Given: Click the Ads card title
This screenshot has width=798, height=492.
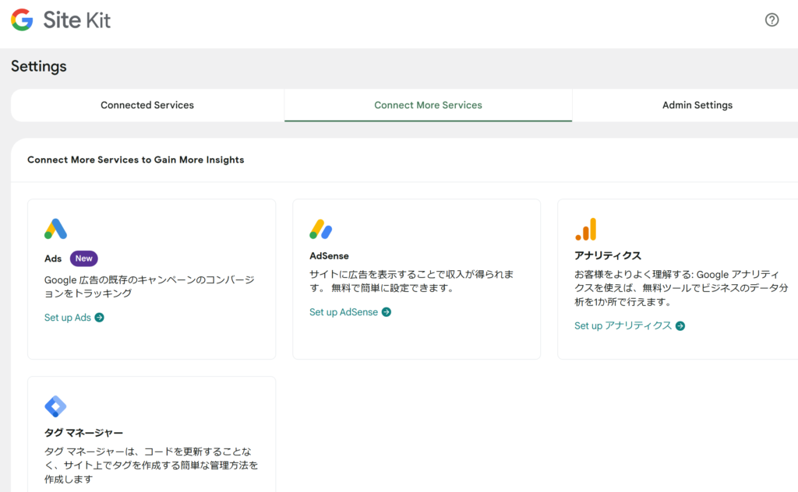Looking at the screenshot, I should click(53, 258).
